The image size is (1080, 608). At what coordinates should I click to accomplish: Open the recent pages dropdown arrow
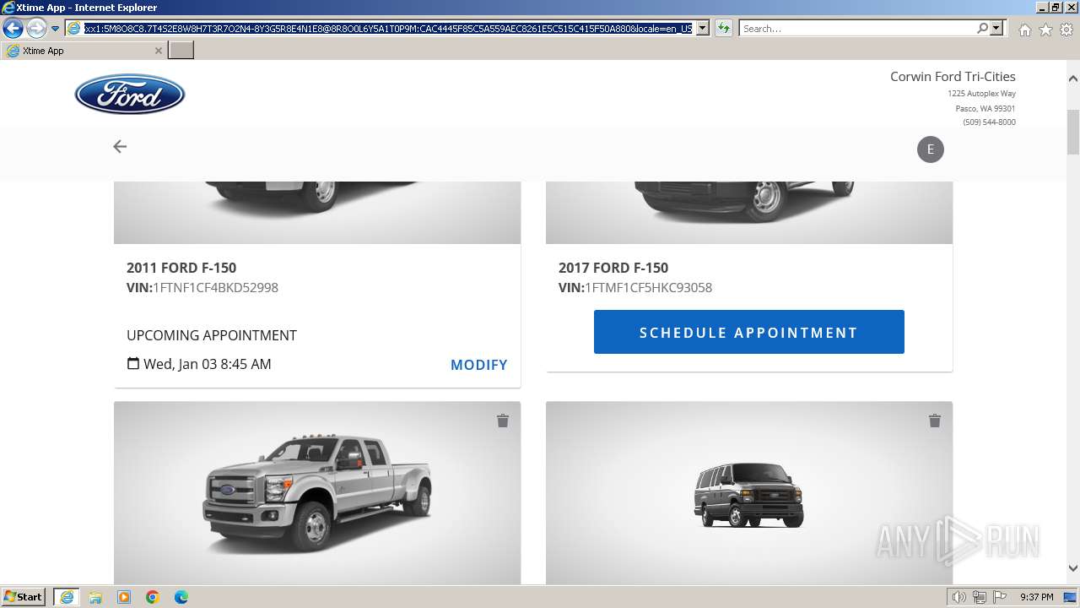55,29
